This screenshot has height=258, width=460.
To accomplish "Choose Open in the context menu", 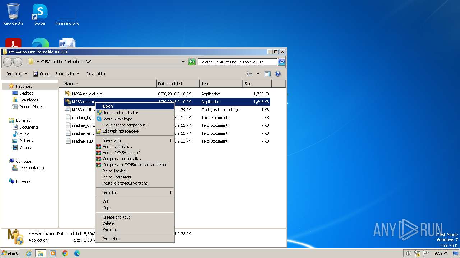I will [134, 106].
